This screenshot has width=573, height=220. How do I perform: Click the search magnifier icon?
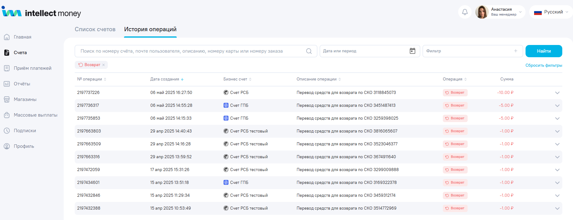(x=309, y=51)
